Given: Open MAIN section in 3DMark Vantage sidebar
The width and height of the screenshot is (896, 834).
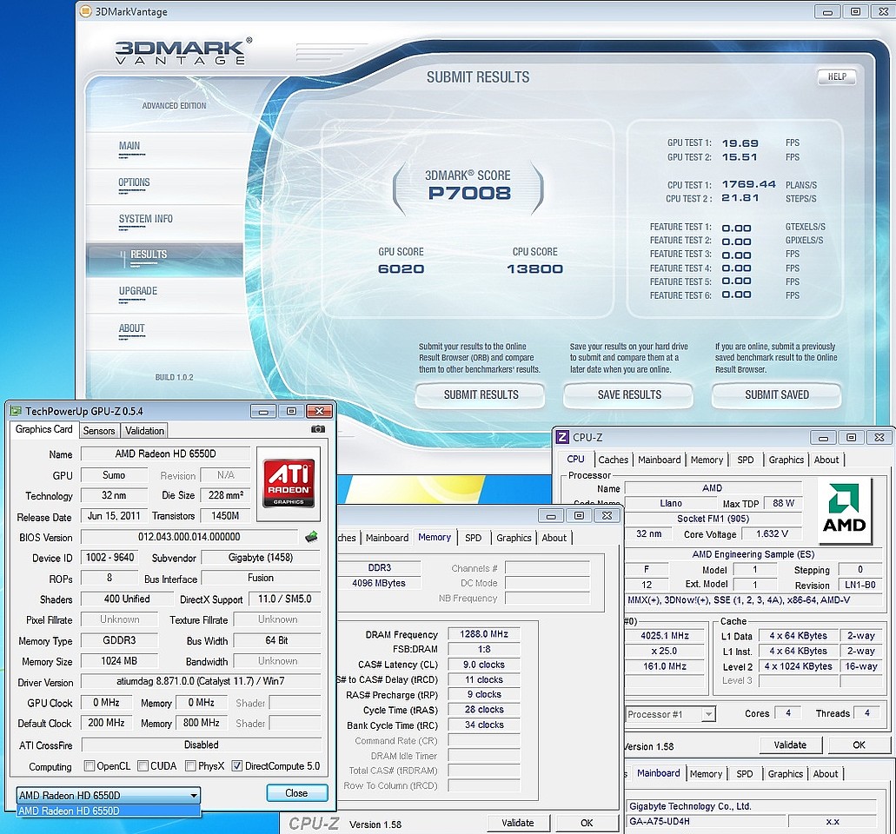Looking at the screenshot, I should tap(129, 146).
